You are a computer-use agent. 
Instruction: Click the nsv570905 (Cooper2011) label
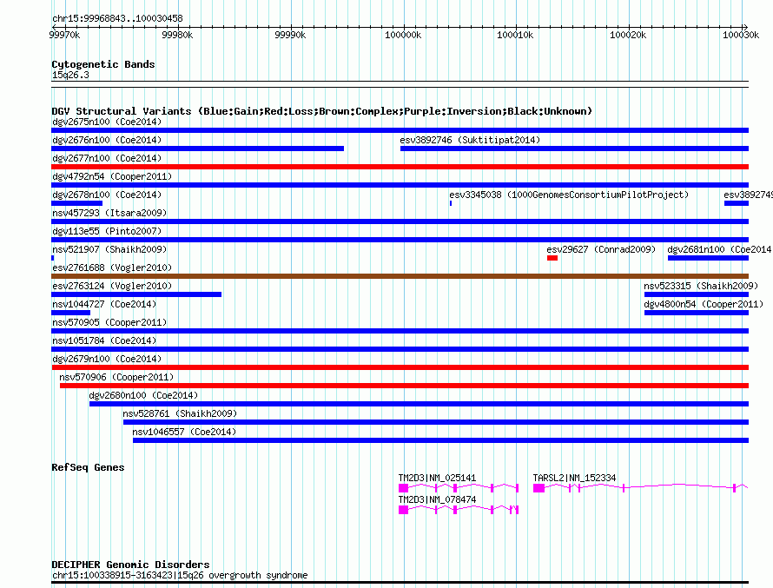(109, 322)
